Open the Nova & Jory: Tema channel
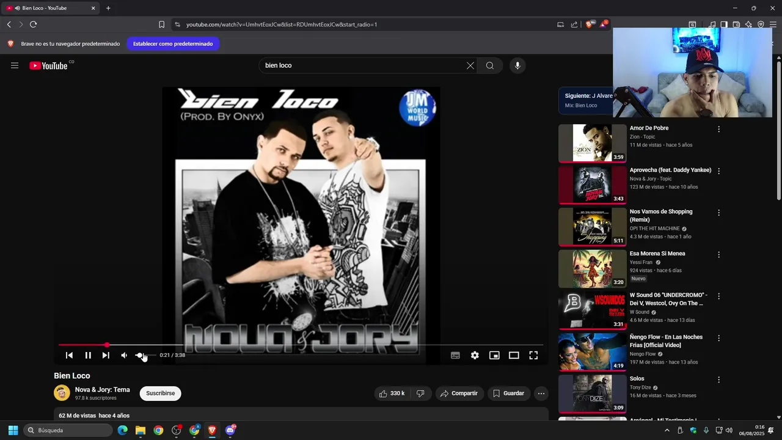This screenshot has height=440, width=782. [103, 389]
